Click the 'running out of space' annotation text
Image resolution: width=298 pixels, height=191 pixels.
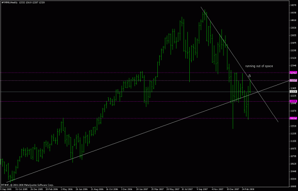(259, 66)
